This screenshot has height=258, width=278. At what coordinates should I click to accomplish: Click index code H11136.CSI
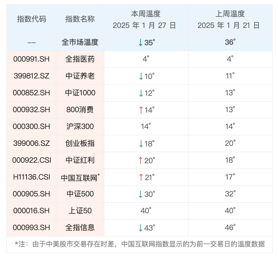31,177
